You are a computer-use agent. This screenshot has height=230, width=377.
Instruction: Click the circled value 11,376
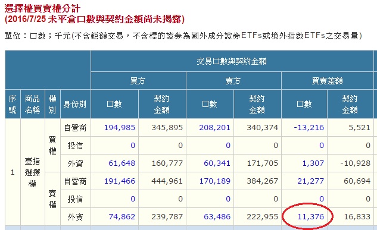(311, 217)
